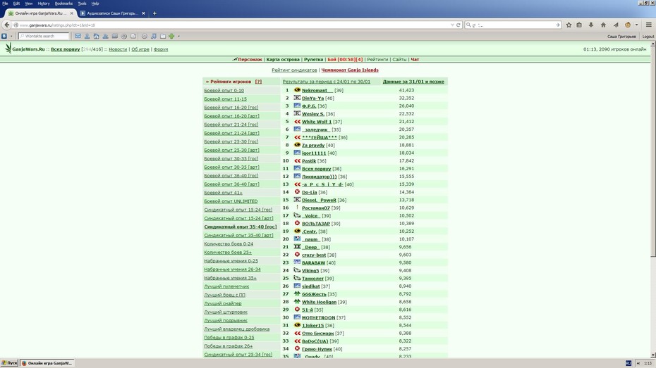656x368 pixels.
Task: Open Downloads via the down-arrow icon
Action: (x=590, y=25)
